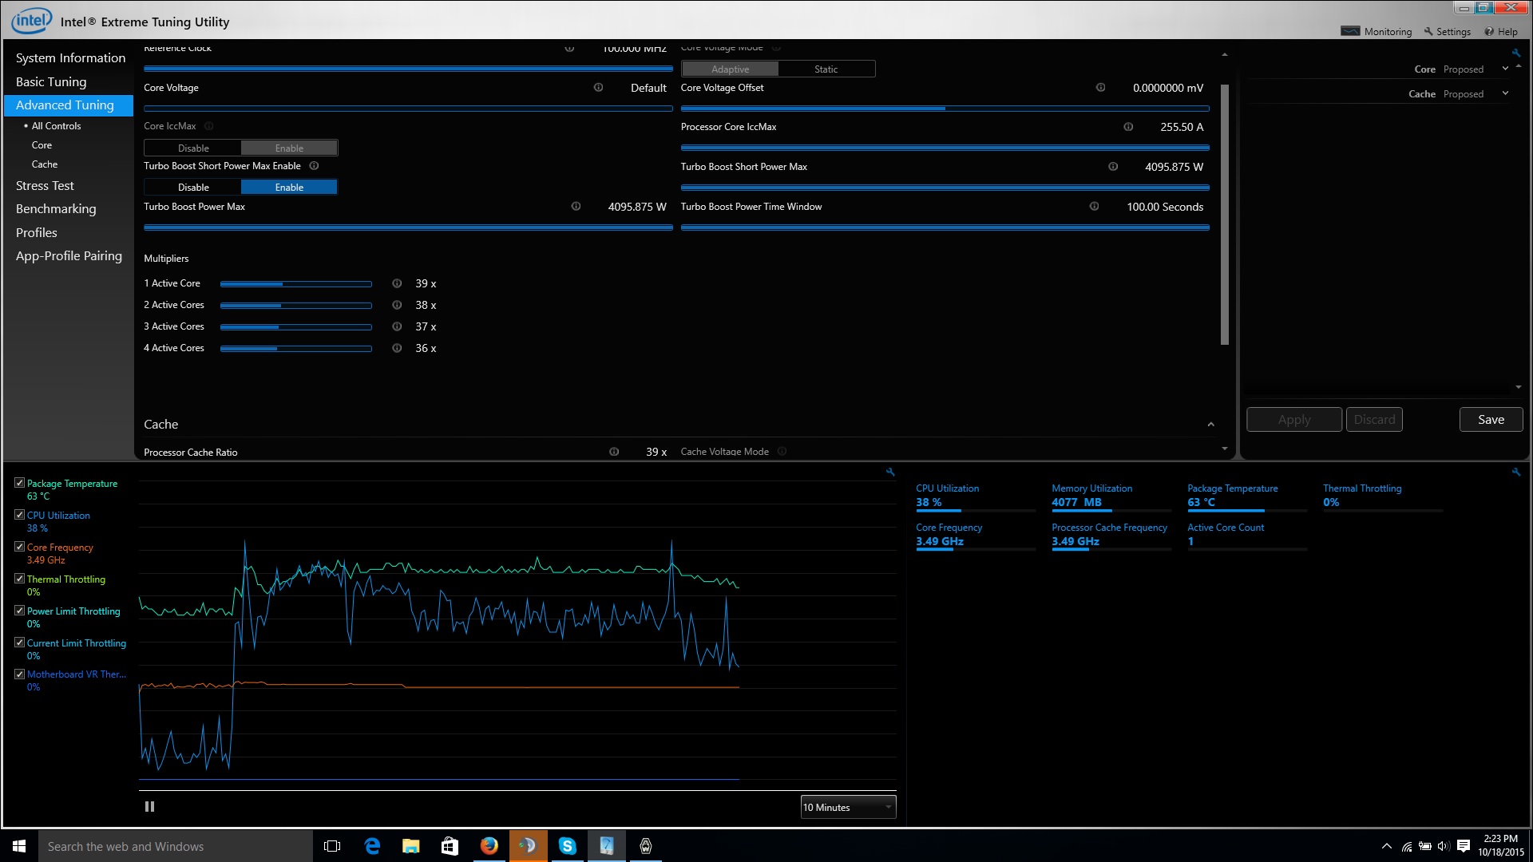Select Advanced Tuning section
This screenshot has height=862, width=1533.
coord(68,105)
